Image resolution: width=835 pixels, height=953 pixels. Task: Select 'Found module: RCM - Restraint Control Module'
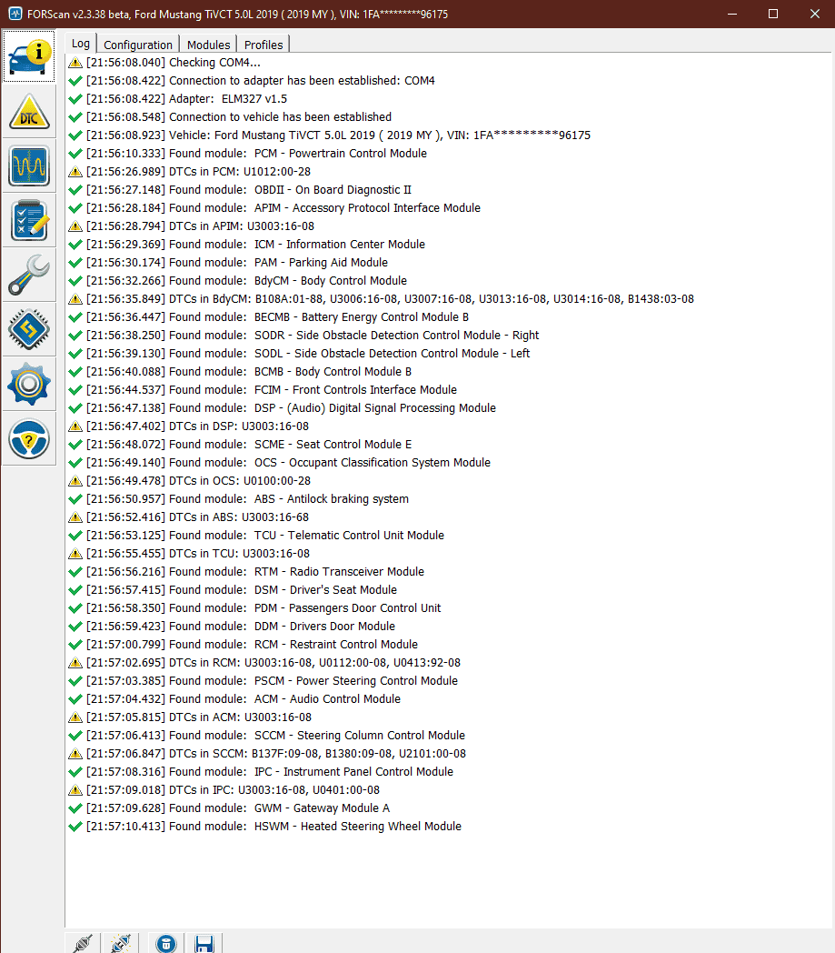(x=243, y=646)
